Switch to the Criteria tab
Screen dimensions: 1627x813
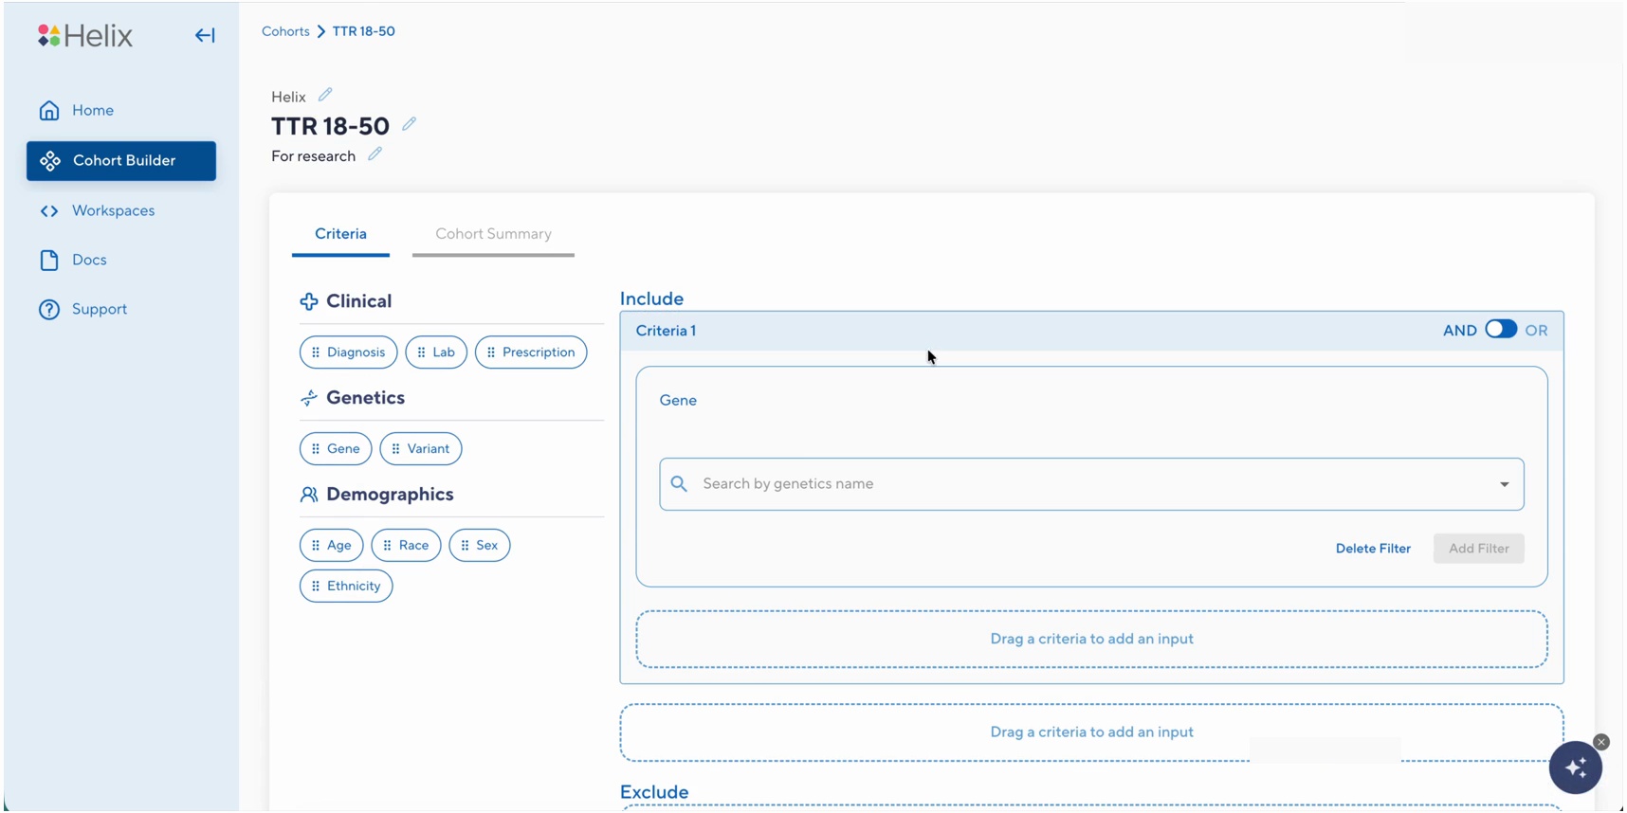coord(340,234)
